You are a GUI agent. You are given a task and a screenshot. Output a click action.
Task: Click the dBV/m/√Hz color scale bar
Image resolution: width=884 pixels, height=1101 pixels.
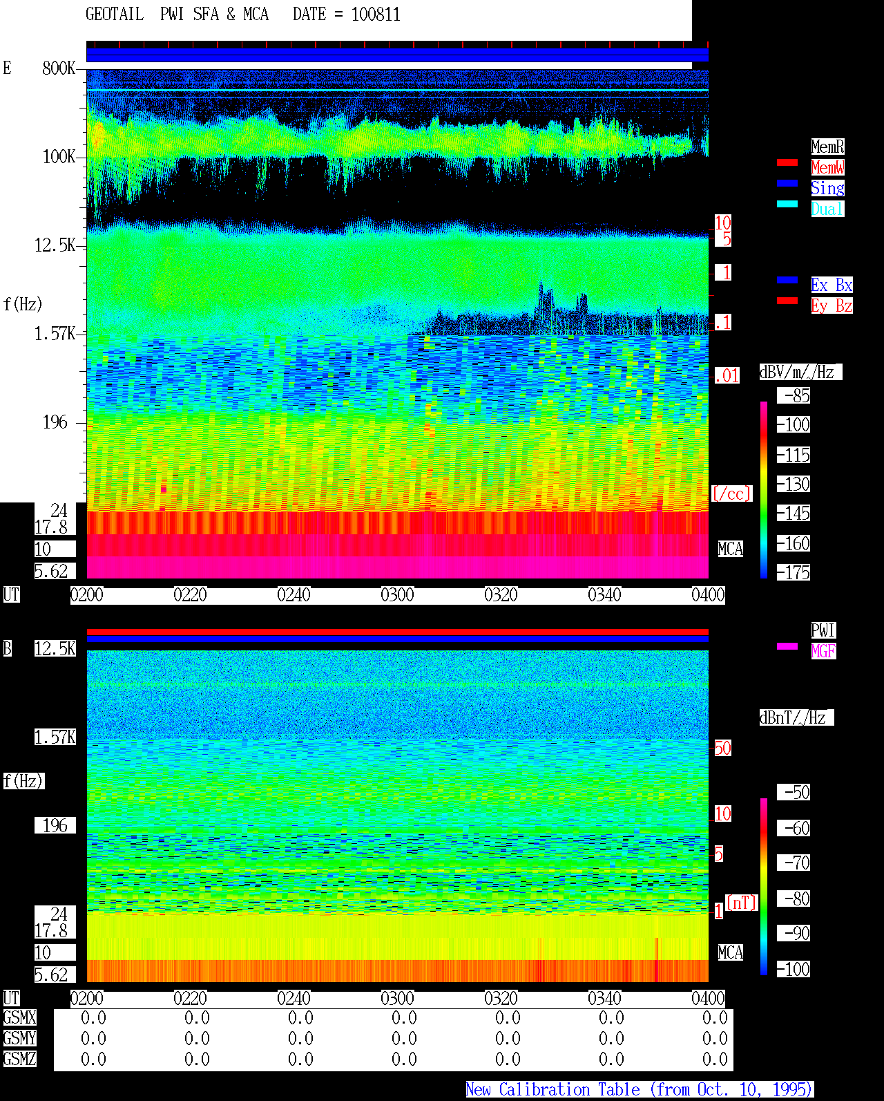[x=764, y=489]
